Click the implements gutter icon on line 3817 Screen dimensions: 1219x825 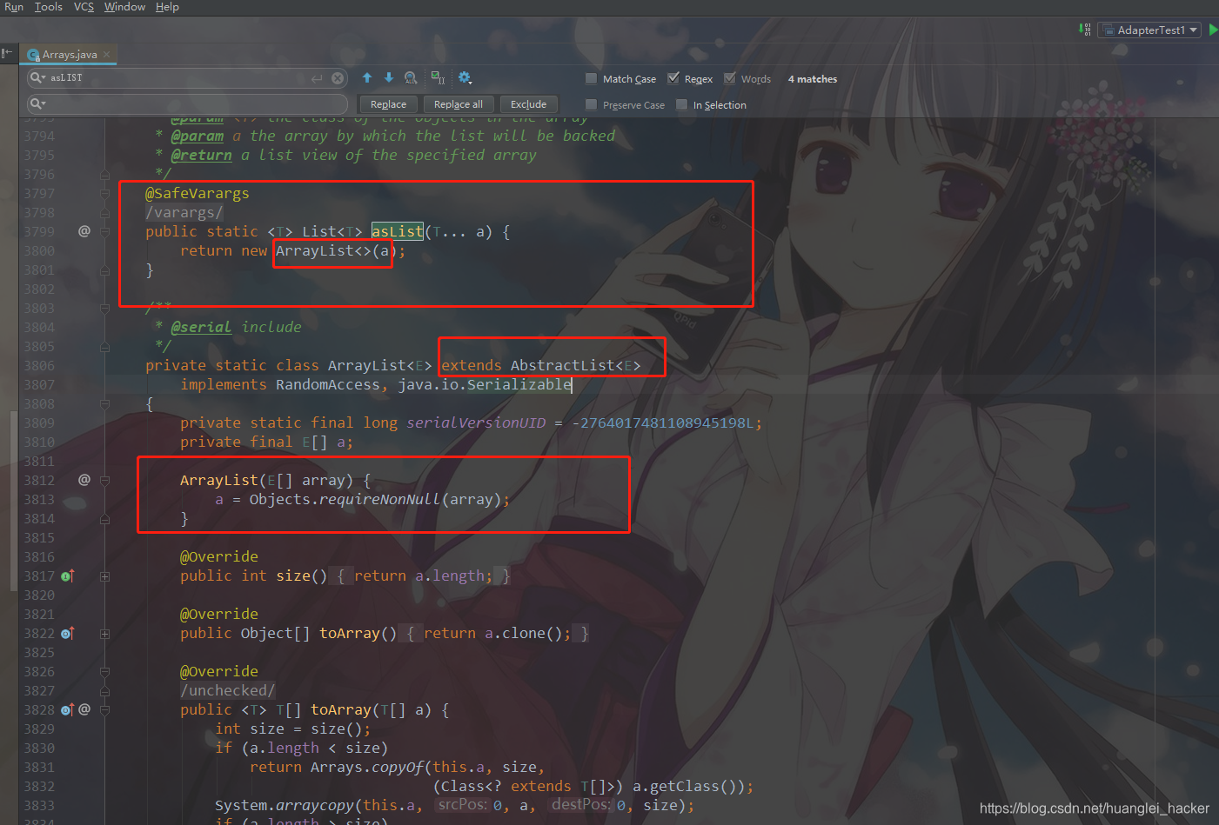(68, 576)
